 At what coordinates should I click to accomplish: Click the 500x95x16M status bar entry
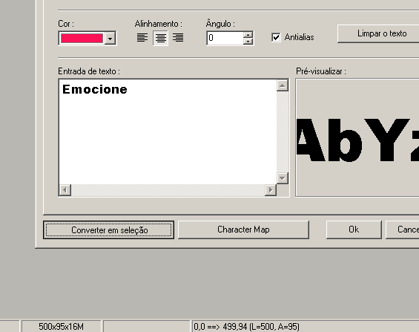[62, 326]
